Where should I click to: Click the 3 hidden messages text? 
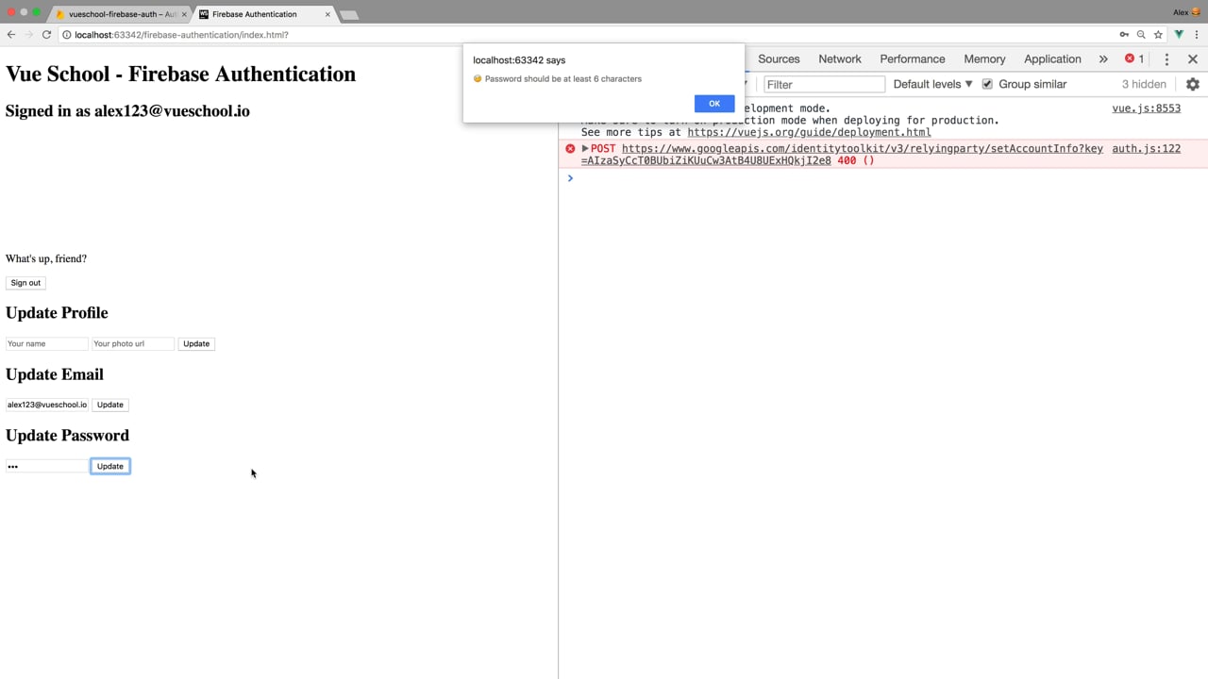coord(1144,84)
